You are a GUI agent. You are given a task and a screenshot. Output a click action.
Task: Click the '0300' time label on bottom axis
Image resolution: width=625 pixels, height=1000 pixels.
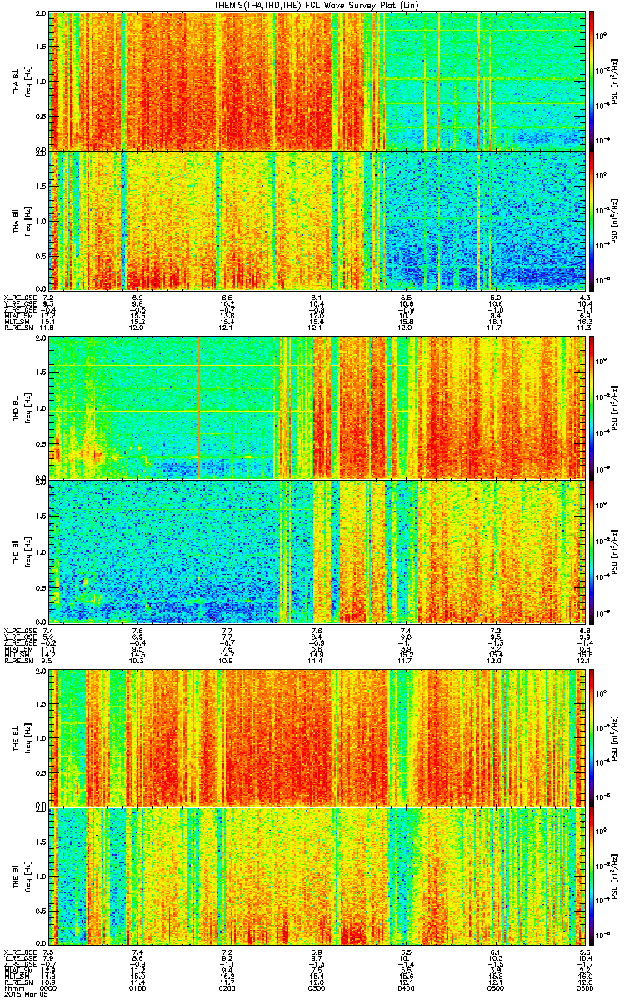[317, 988]
